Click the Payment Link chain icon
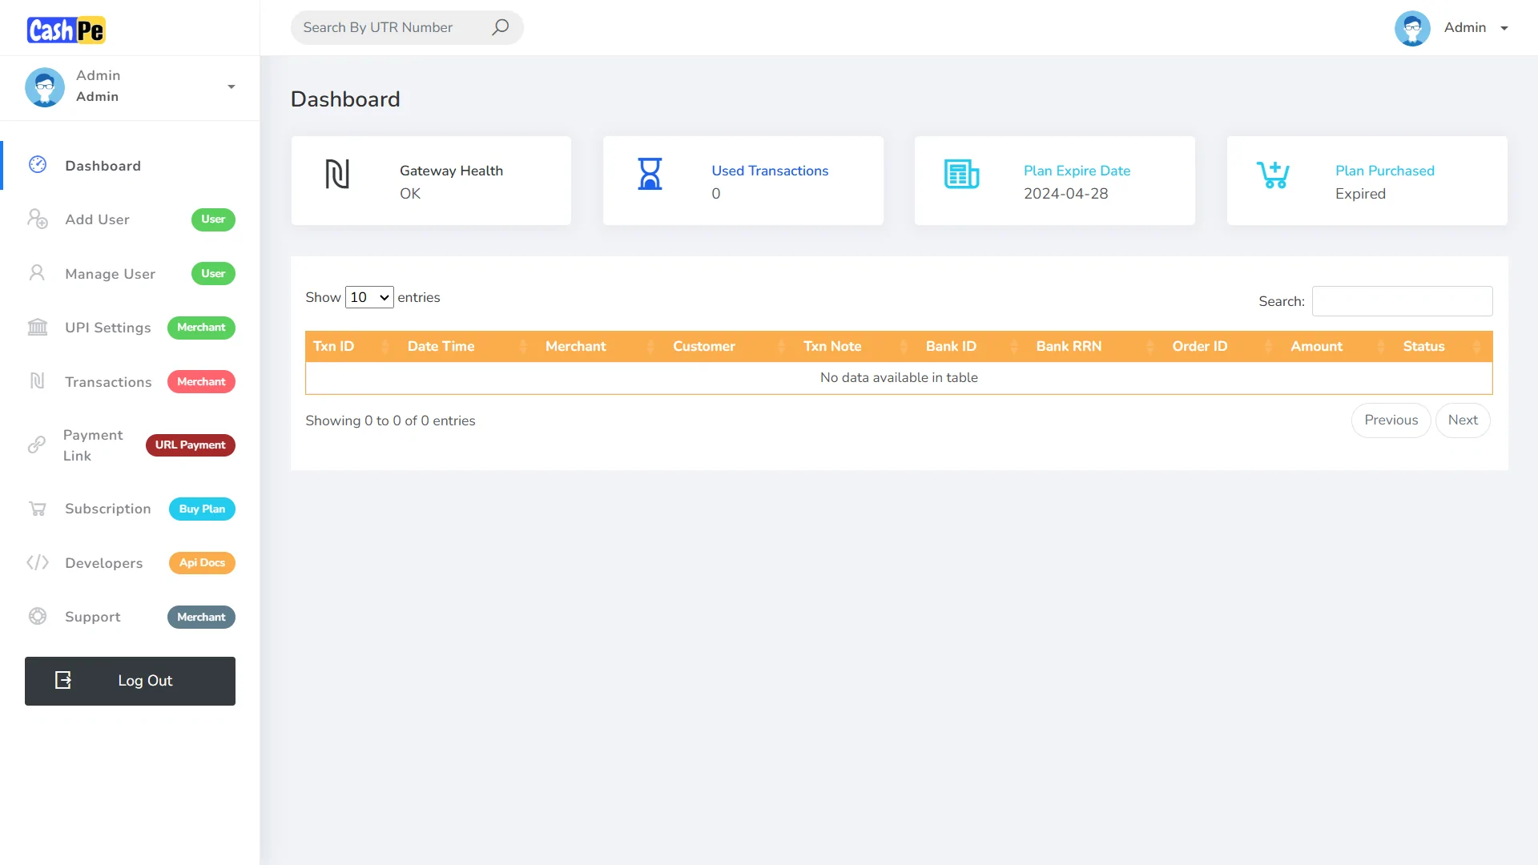 pos(37,445)
